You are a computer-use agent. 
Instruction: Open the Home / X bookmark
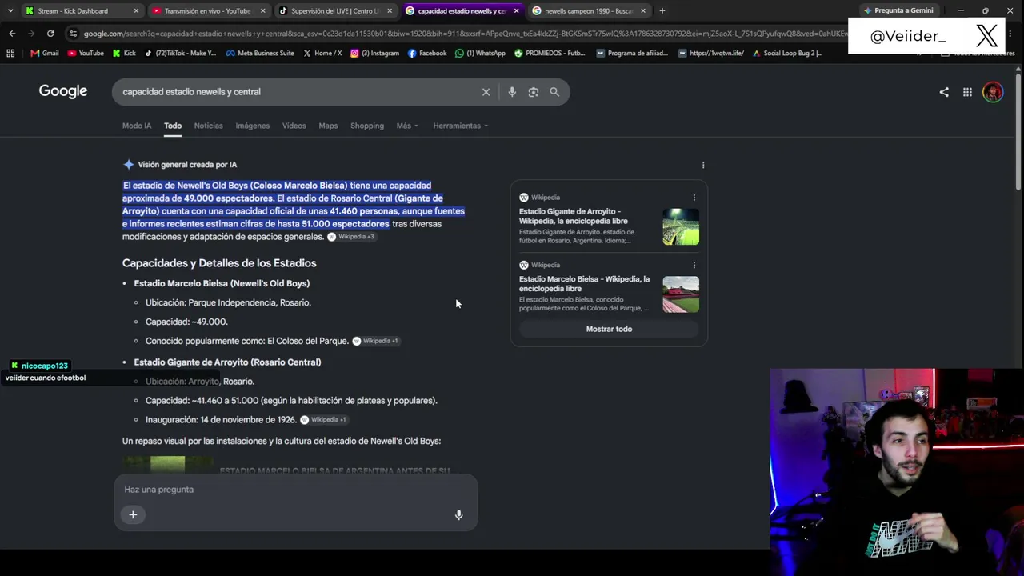[322, 53]
